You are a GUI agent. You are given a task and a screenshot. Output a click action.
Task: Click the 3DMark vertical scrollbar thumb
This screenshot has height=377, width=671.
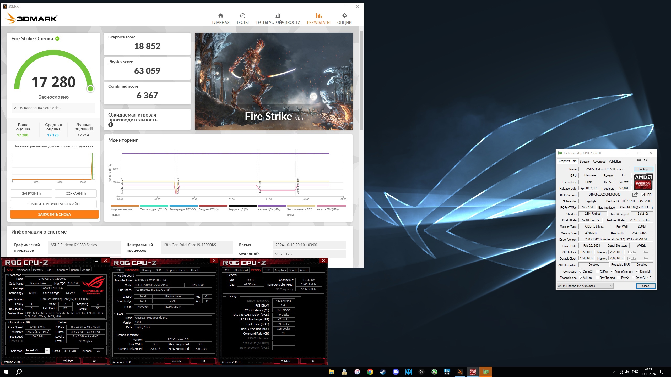[361, 80]
